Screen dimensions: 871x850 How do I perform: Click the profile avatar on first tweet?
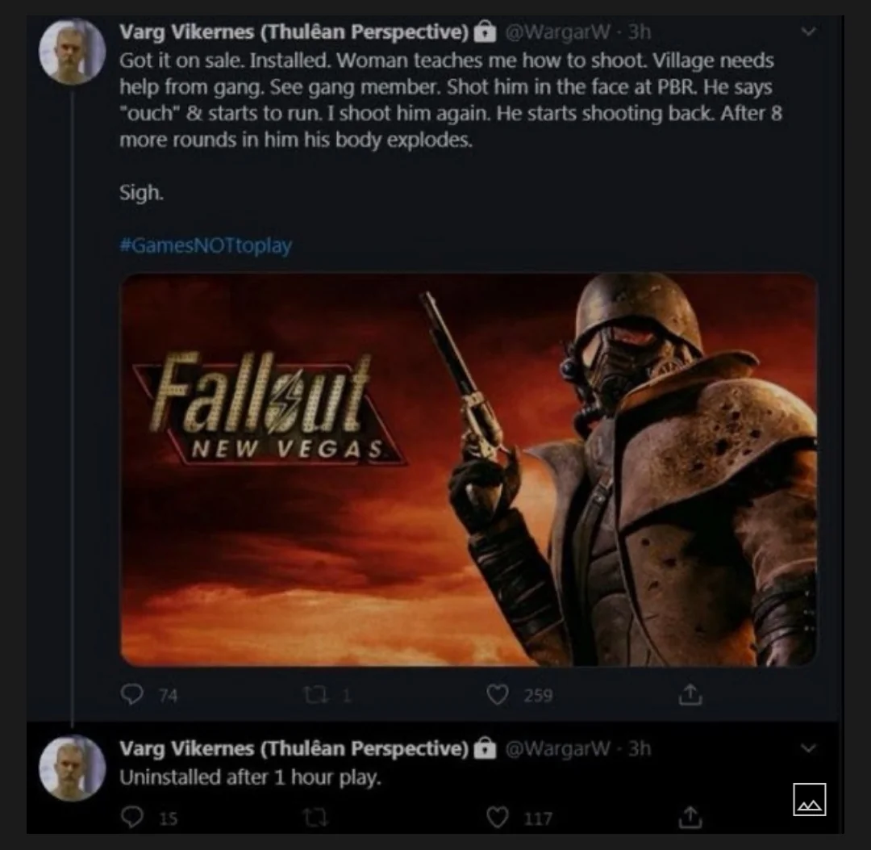pos(73,52)
